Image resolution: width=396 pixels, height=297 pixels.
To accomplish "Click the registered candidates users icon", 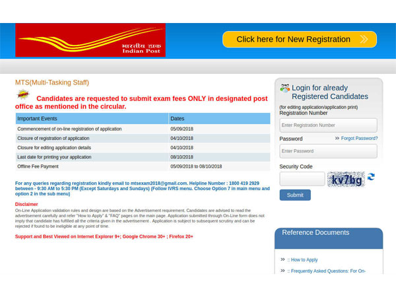I will 284,88.
